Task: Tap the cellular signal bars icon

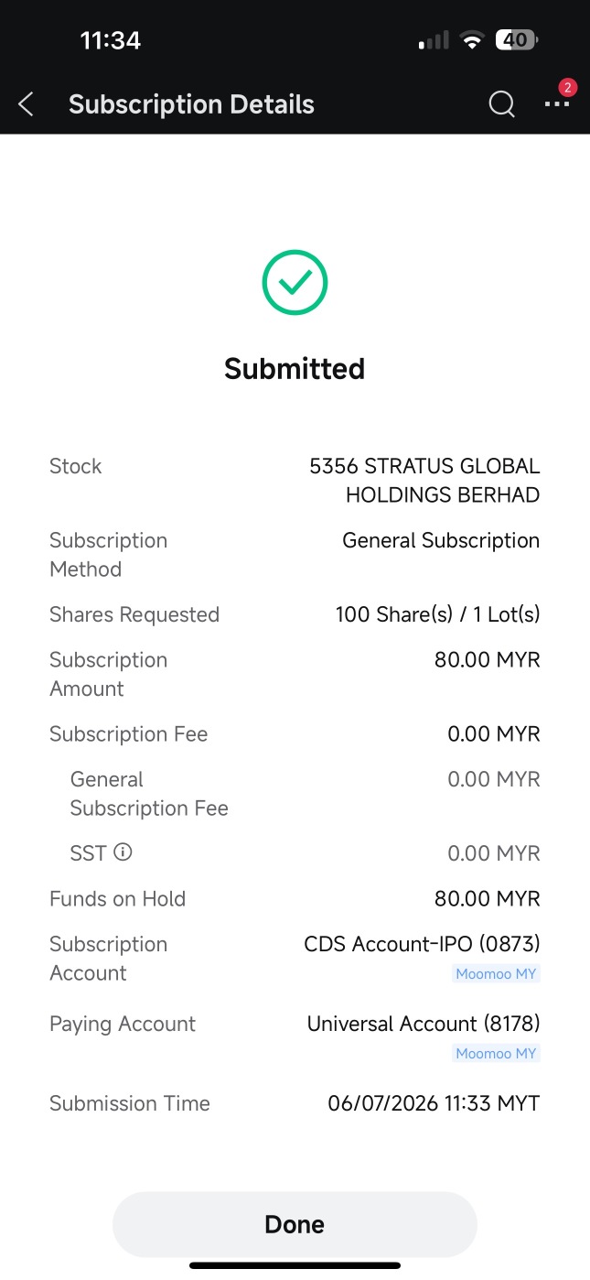Action: 434,40
